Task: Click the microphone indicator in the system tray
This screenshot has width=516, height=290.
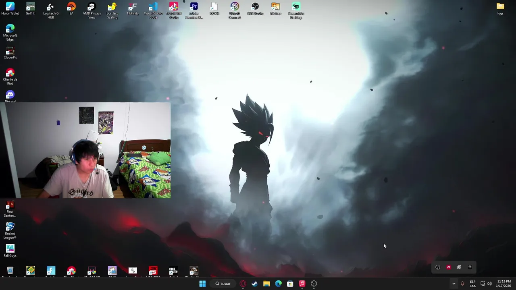Action: [x=462, y=284]
